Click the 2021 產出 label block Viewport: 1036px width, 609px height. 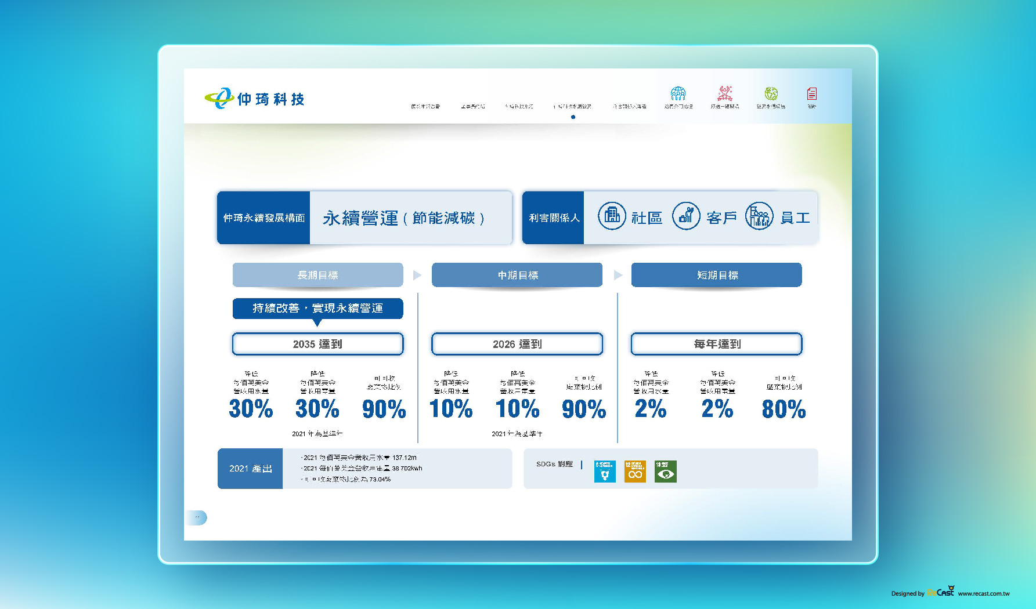[250, 469]
